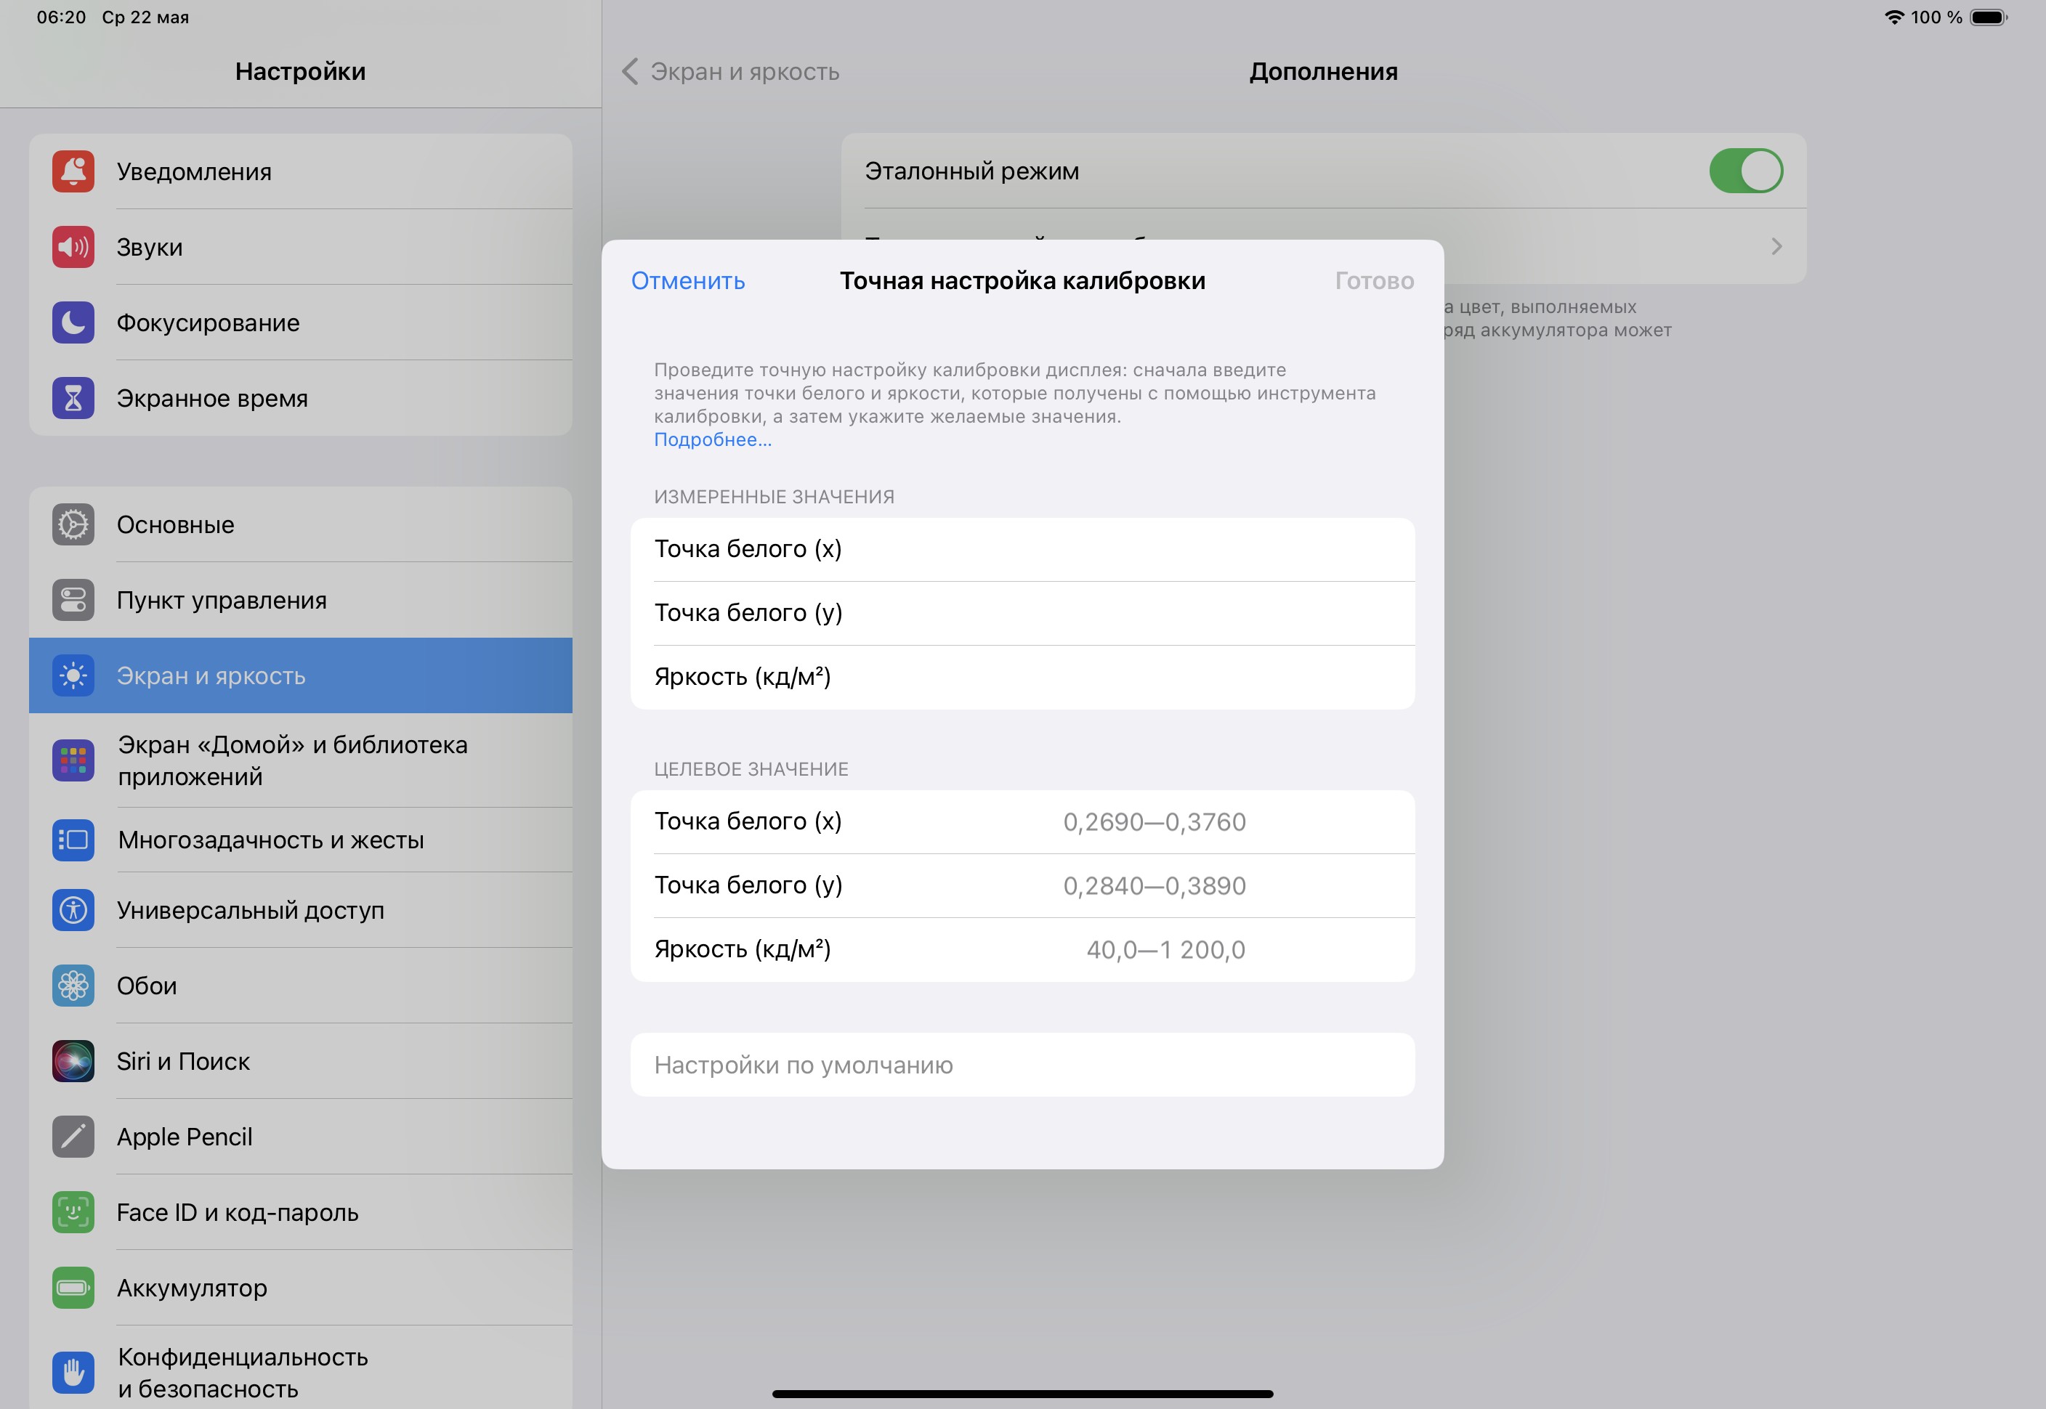This screenshot has width=2046, height=1409.
Task: Tap the chevron under Эталонный режим
Action: [x=1776, y=246]
